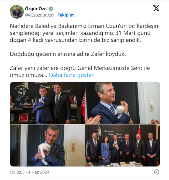Screen dimensions: 169x180
Task: Open photo of two men with kitten
Action: [47, 103]
